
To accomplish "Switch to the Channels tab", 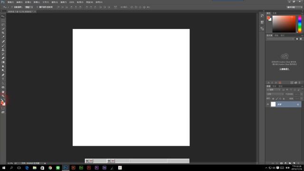I will [275, 86].
